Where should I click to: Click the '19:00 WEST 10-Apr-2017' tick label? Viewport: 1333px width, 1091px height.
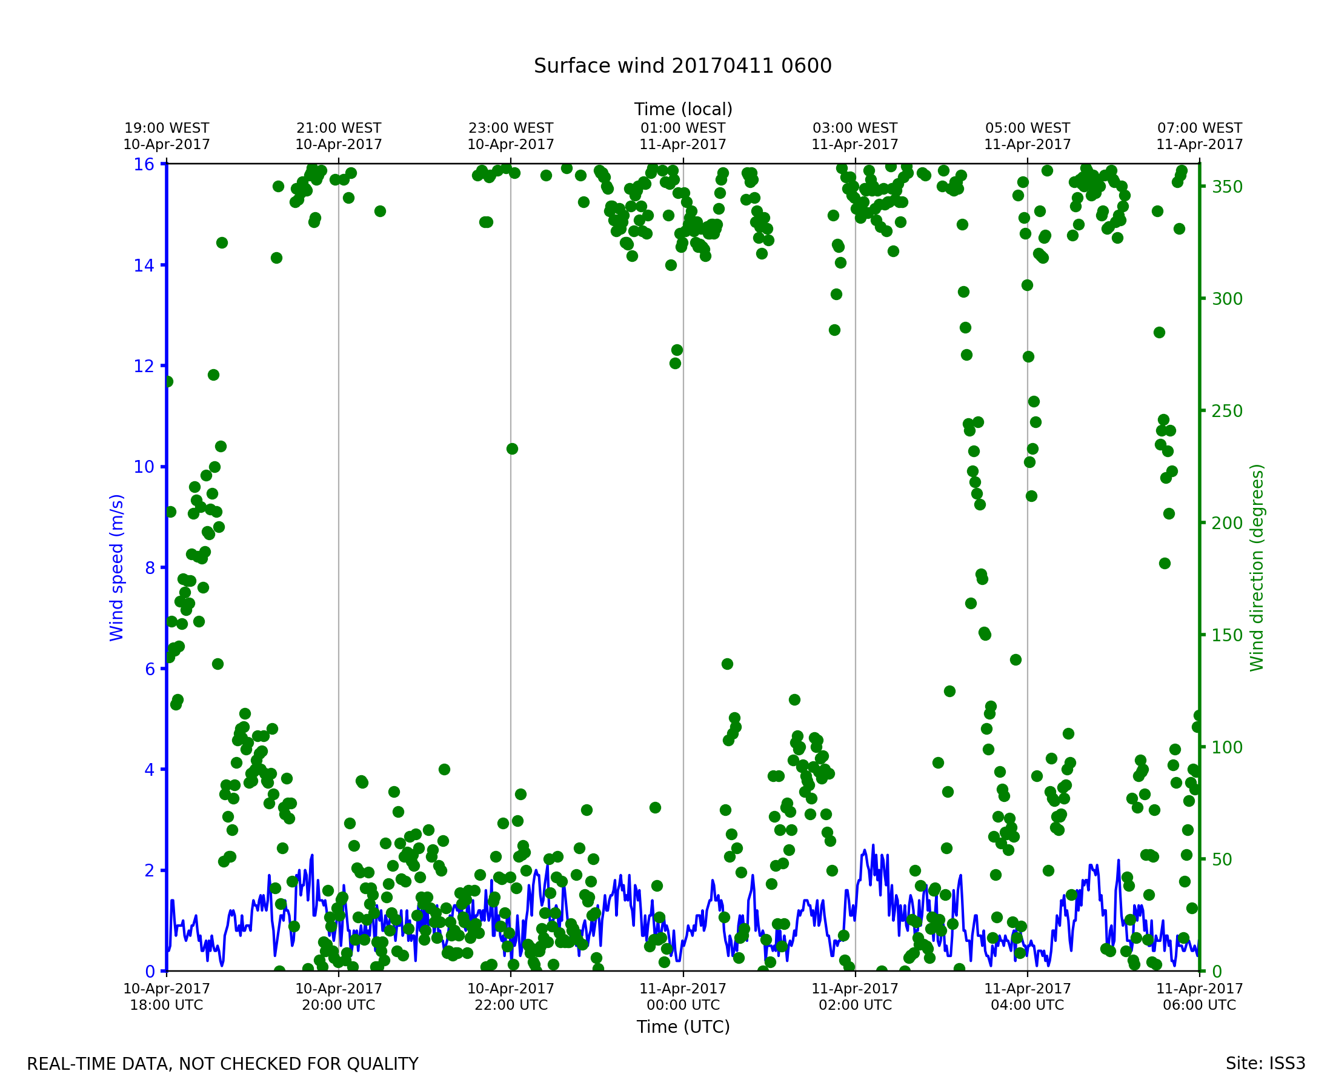coord(167,136)
